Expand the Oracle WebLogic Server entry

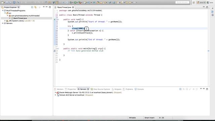point(55,92)
